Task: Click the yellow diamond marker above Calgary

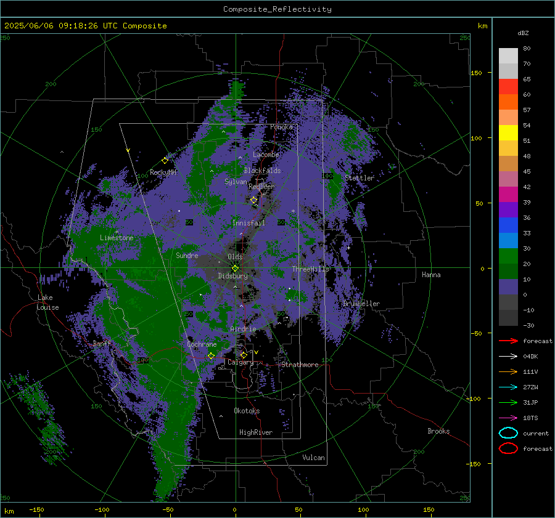Action: pos(244,355)
